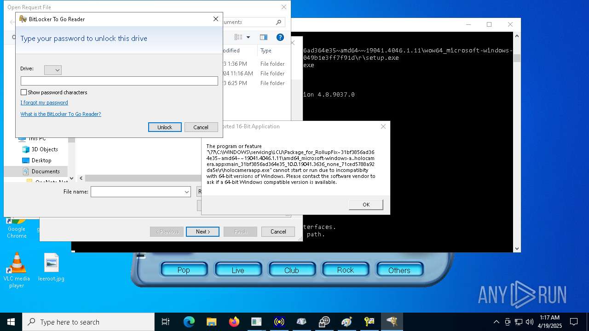This screenshot has height=331, width=589.
Task: Open VLC media player desktop shortcut
Action: click(17, 270)
